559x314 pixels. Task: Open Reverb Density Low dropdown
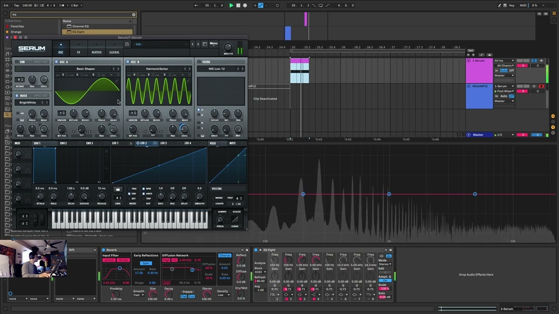point(223,295)
